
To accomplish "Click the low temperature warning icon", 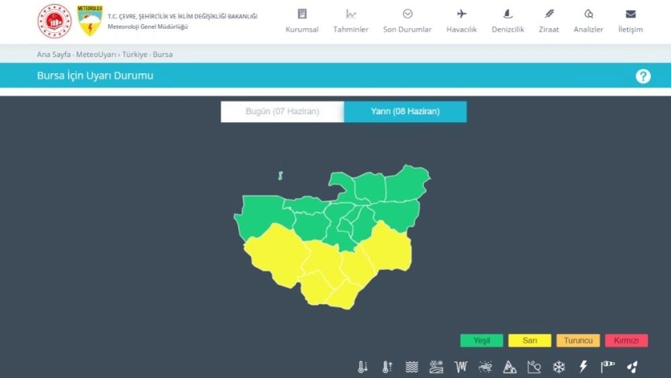I will 363,367.
